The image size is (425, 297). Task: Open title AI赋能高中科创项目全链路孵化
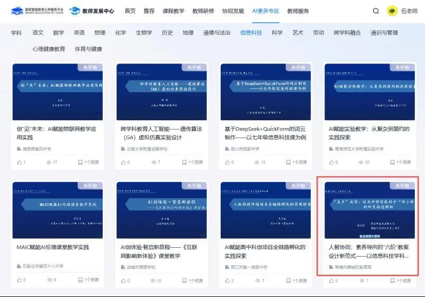click(x=265, y=251)
